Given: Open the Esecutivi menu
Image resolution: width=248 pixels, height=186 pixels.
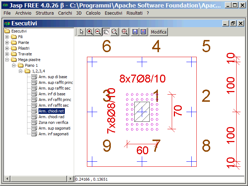Looking at the screenshot, I should tap(113, 13).
